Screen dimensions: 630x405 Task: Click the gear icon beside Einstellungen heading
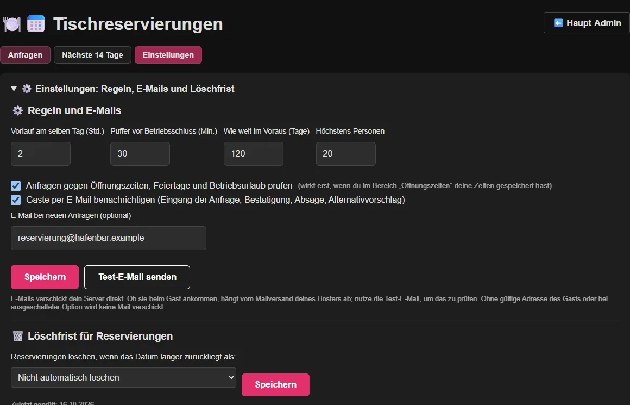(27, 89)
